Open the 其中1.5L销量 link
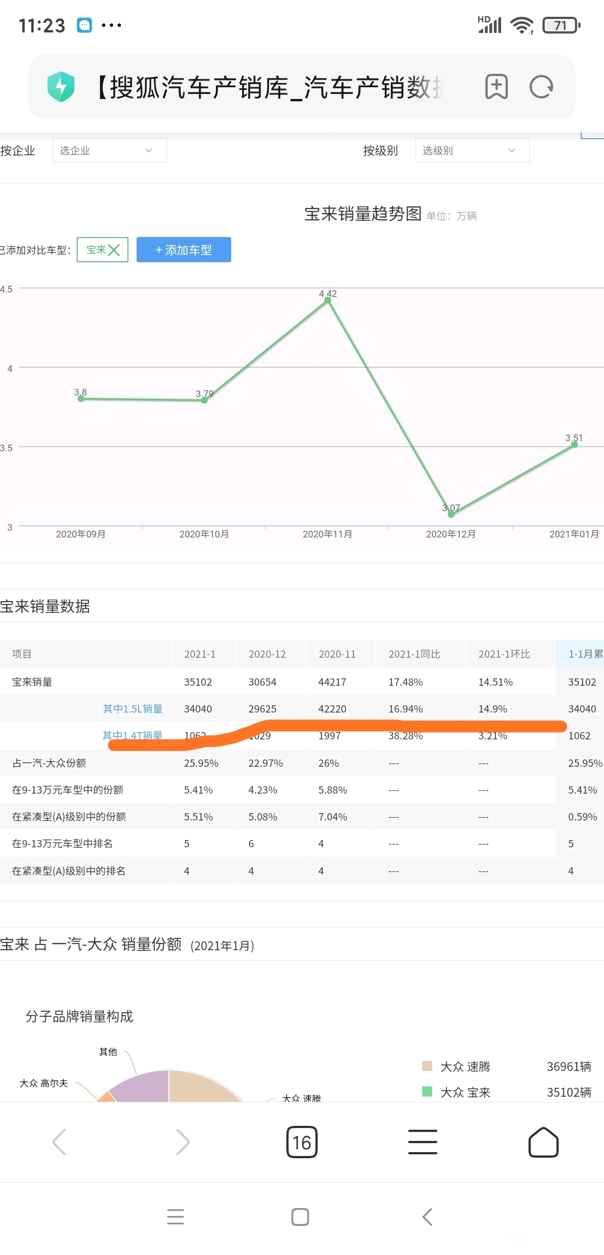This screenshot has height=1255, width=604. point(133,709)
